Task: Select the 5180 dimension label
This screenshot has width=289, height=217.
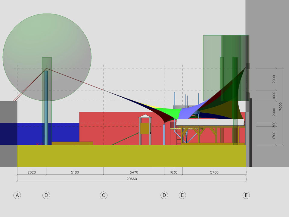Action: click(75, 172)
